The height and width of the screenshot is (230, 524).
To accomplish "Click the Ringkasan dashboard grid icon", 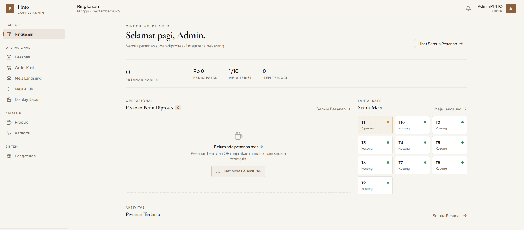I will tap(9, 34).
